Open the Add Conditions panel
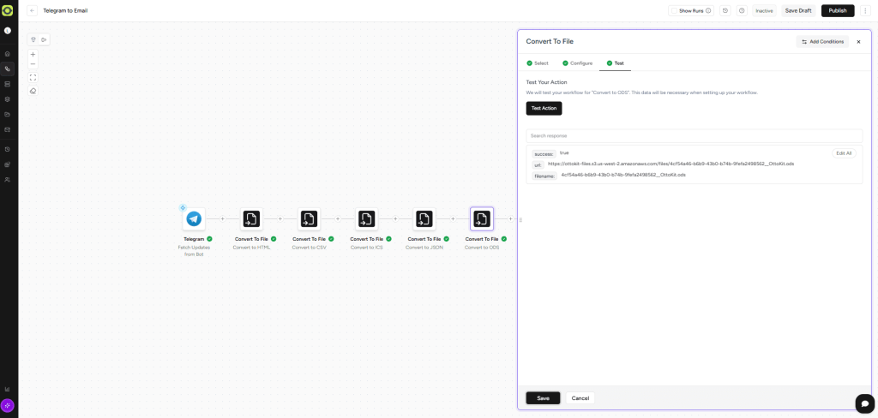This screenshot has width=878, height=418. click(822, 41)
